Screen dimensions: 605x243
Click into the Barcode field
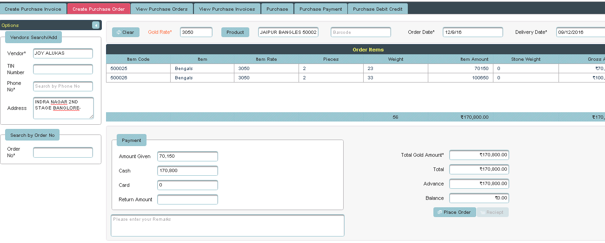pos(360,32)
